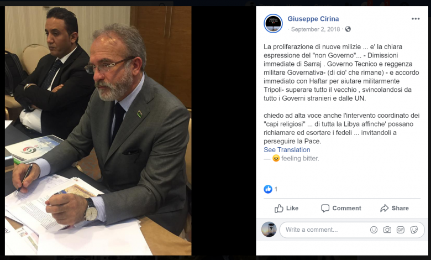431x260 pixels.
Task: Open Giuseppe Cirina's profile picture
Action: [273, 23]
